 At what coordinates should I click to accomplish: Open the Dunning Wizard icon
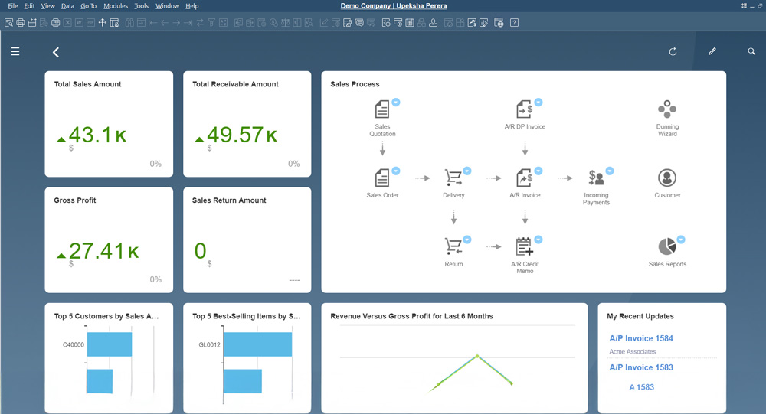pyautogui.click(x=667, y=109)
